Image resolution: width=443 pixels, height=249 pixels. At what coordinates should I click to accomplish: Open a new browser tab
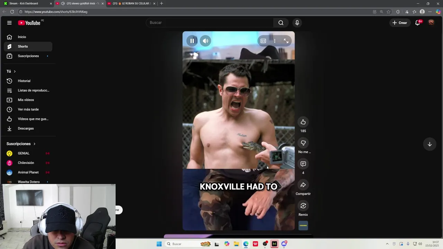[x=161, y=3]
